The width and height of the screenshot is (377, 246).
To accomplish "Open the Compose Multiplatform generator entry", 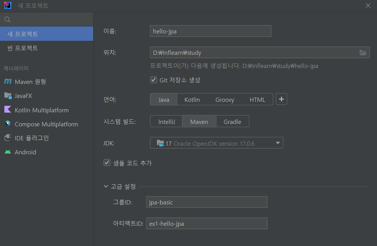I will click(x=47, y=124).
